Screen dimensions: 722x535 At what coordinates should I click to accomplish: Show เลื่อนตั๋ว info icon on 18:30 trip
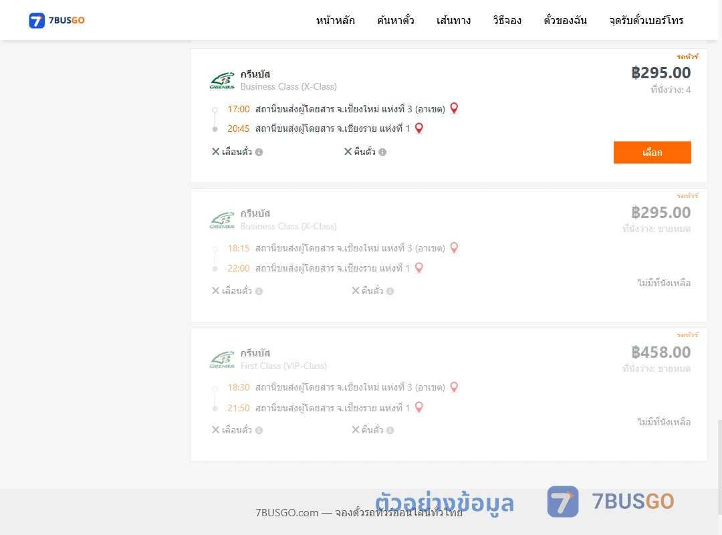click(x=259, y=431)
